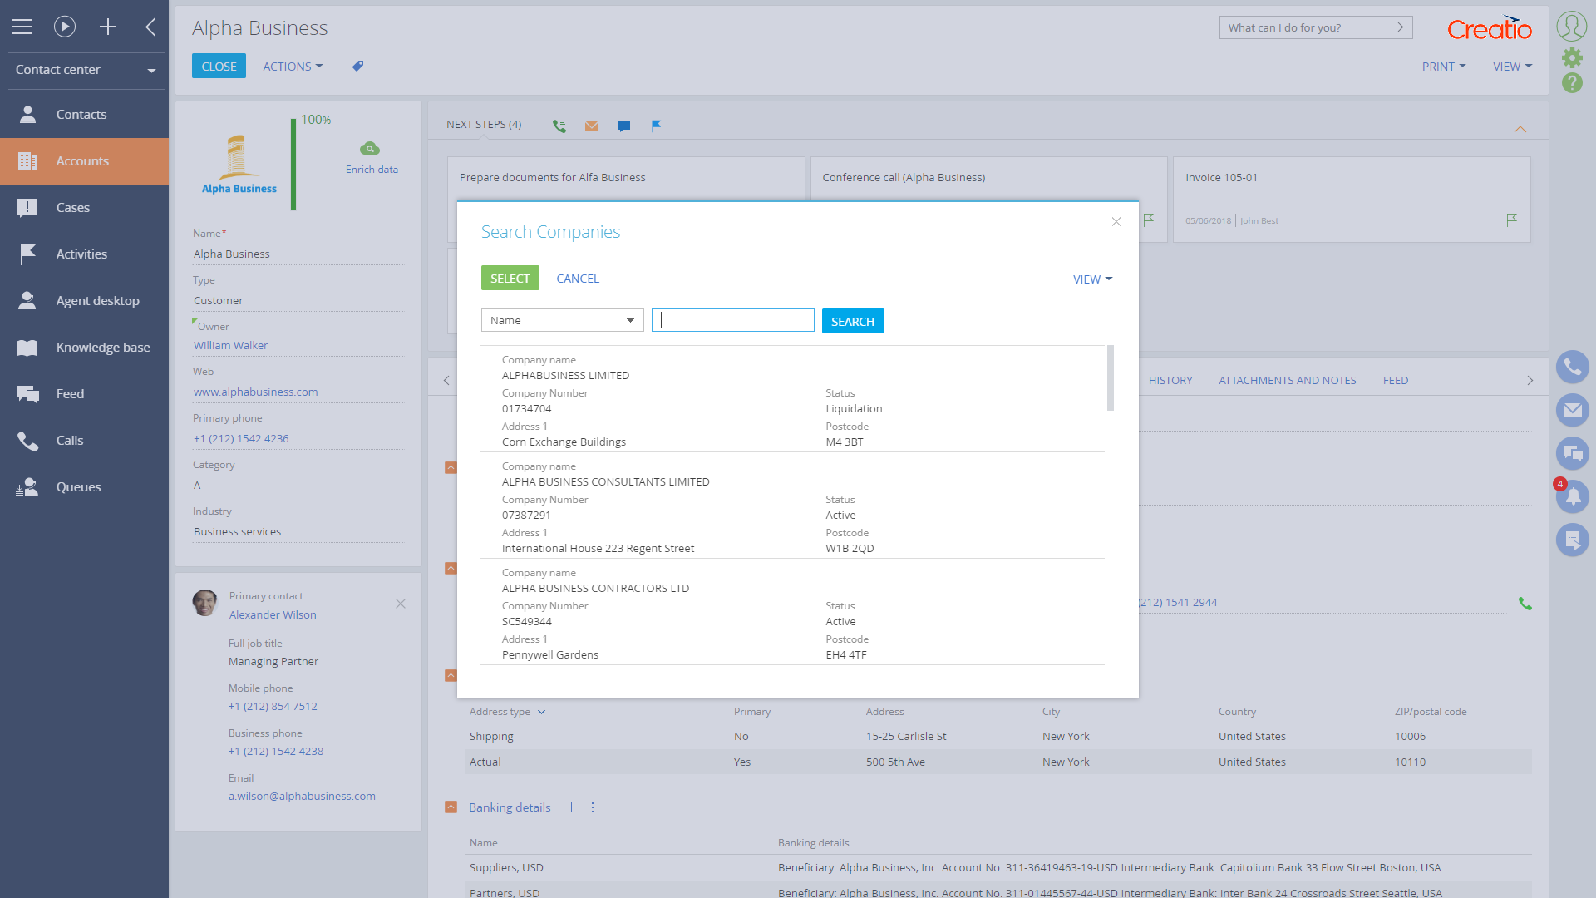Open the Agent desktop section
The image size is (1596, 898).
(84, 301)
